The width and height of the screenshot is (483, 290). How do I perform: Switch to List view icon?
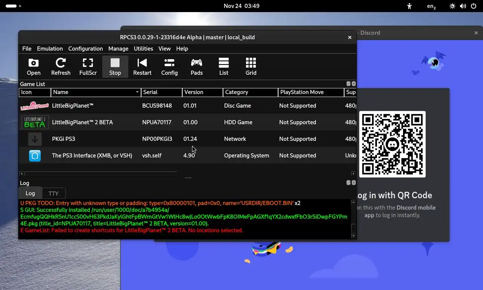pyautogui.click(x=224, y=67)
